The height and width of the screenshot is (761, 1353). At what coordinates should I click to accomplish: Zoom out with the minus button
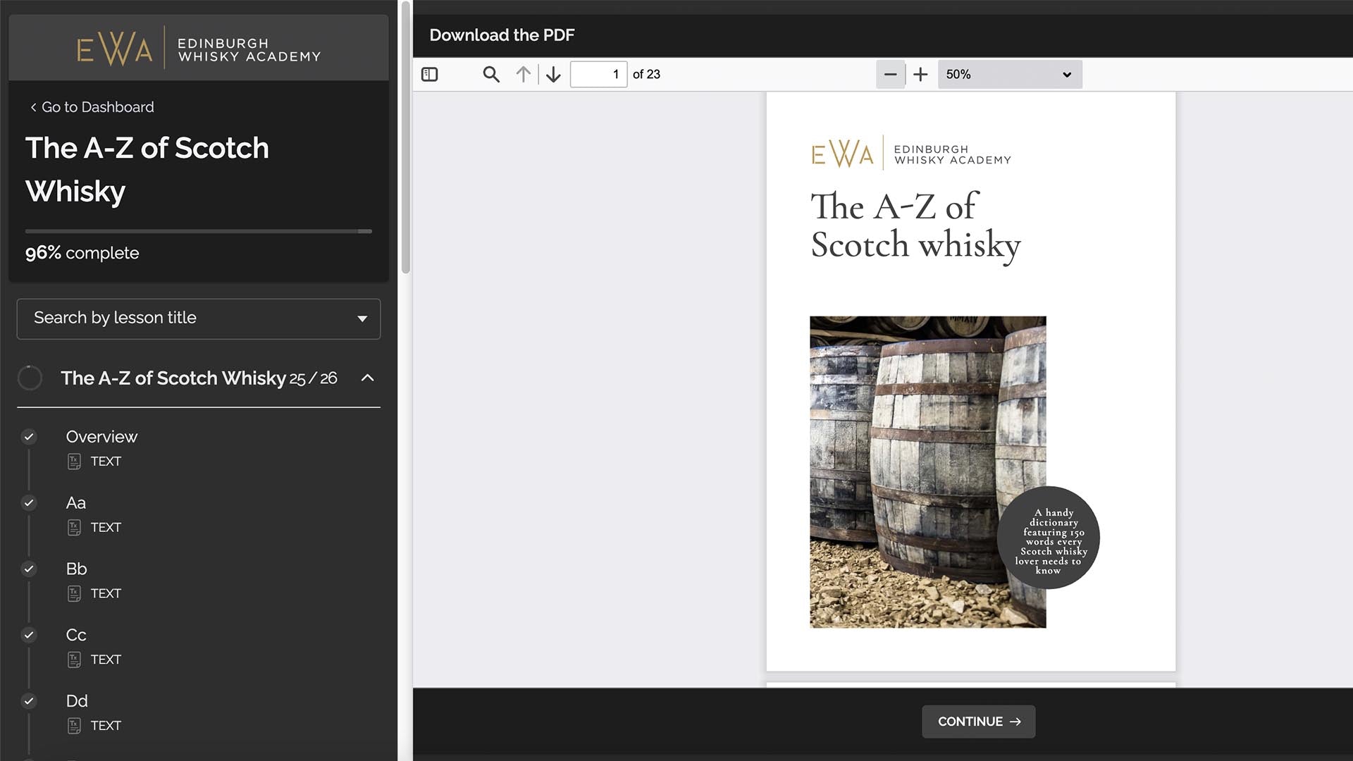(890, 74)
